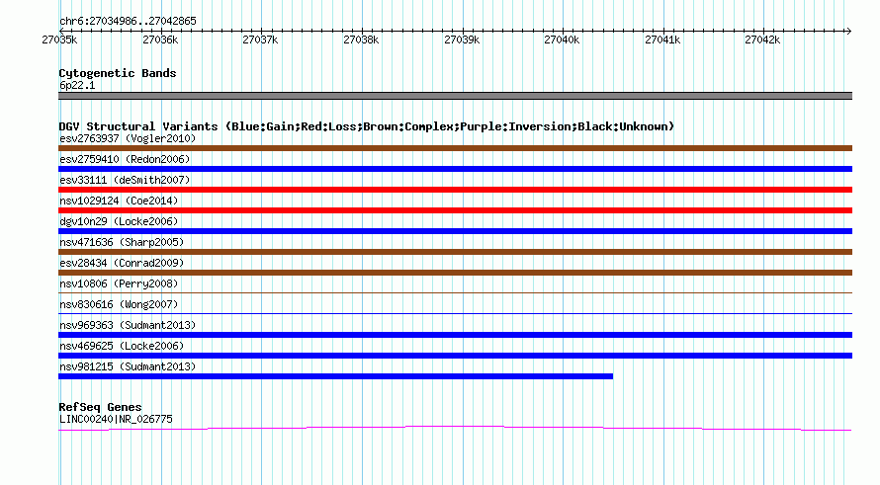Select the thin blue nsv830616 line
Screen dimensions: 880x485
(455, 313)
